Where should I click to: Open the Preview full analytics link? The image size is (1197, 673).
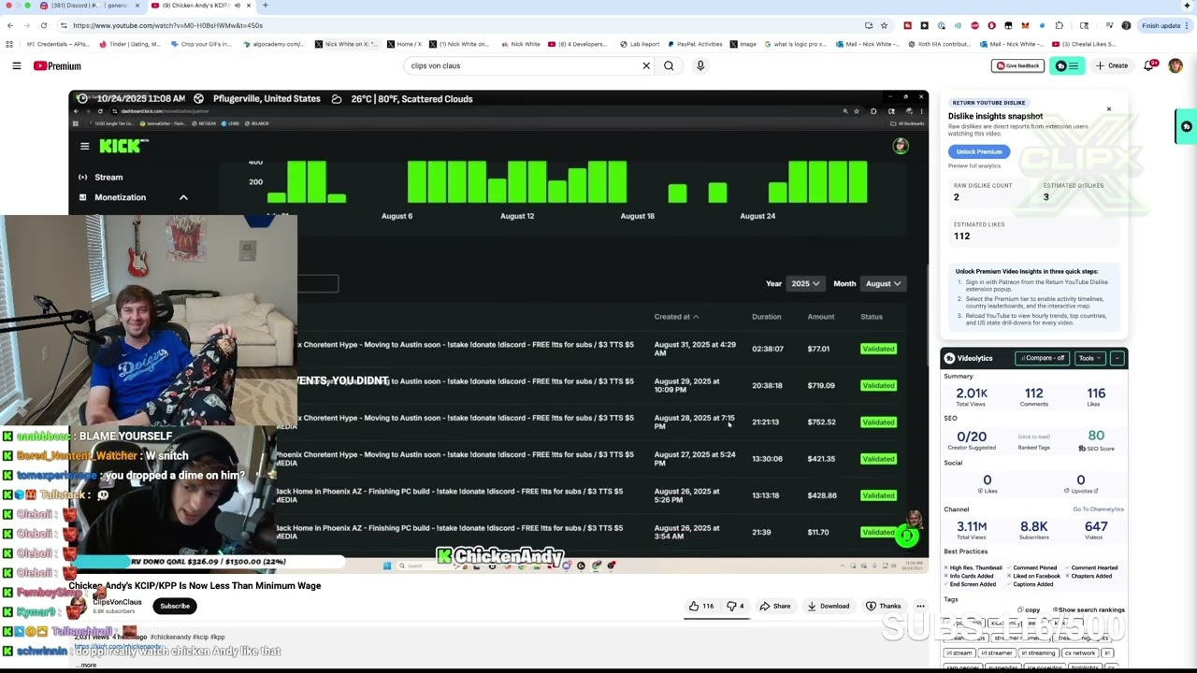(974, 166)
